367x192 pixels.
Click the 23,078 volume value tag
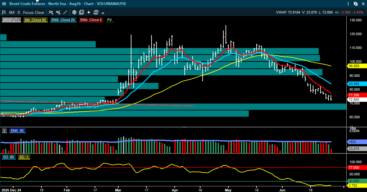click(356, 149)
